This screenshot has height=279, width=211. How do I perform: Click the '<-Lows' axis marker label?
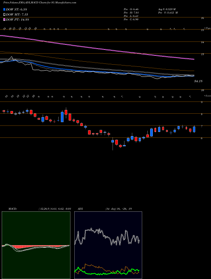point(207,96)
